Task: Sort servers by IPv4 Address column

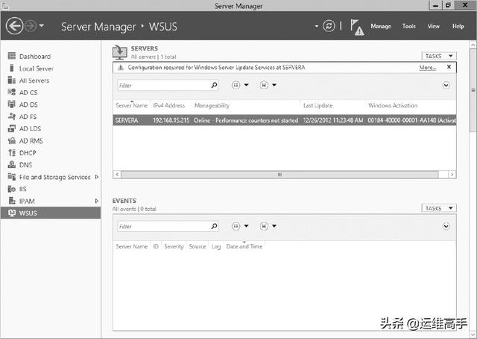Action: [x=169, y=106]
